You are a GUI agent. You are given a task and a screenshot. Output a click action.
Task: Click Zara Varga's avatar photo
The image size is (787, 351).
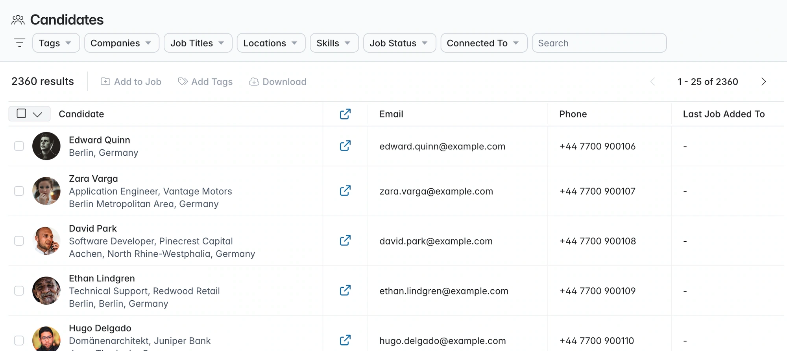click(46, 191)
